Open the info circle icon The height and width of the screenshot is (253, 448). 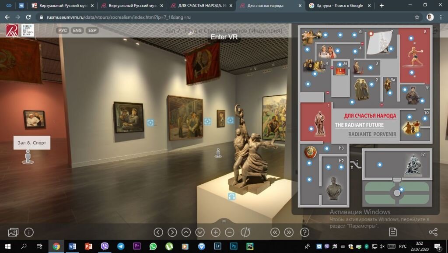[x=29, y=232]
